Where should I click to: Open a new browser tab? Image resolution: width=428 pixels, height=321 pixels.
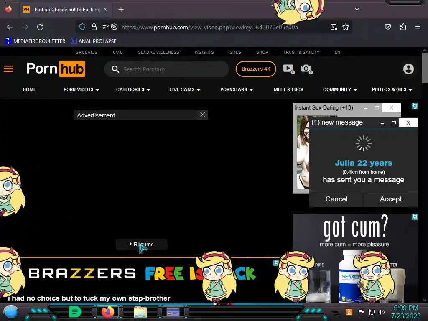point(121,10)
